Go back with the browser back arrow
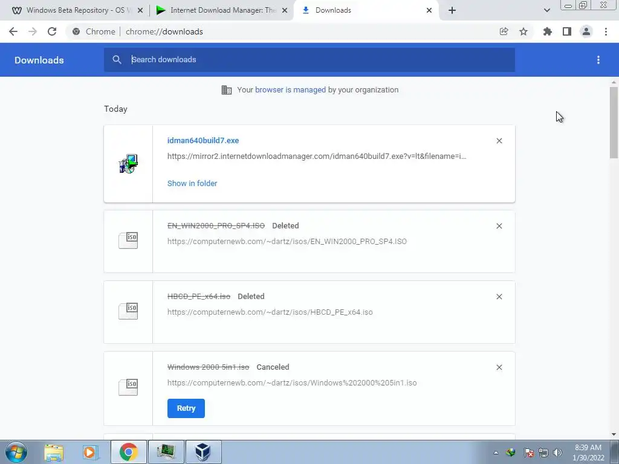Viewport: 619px width, 464px height. coord(13,31)
